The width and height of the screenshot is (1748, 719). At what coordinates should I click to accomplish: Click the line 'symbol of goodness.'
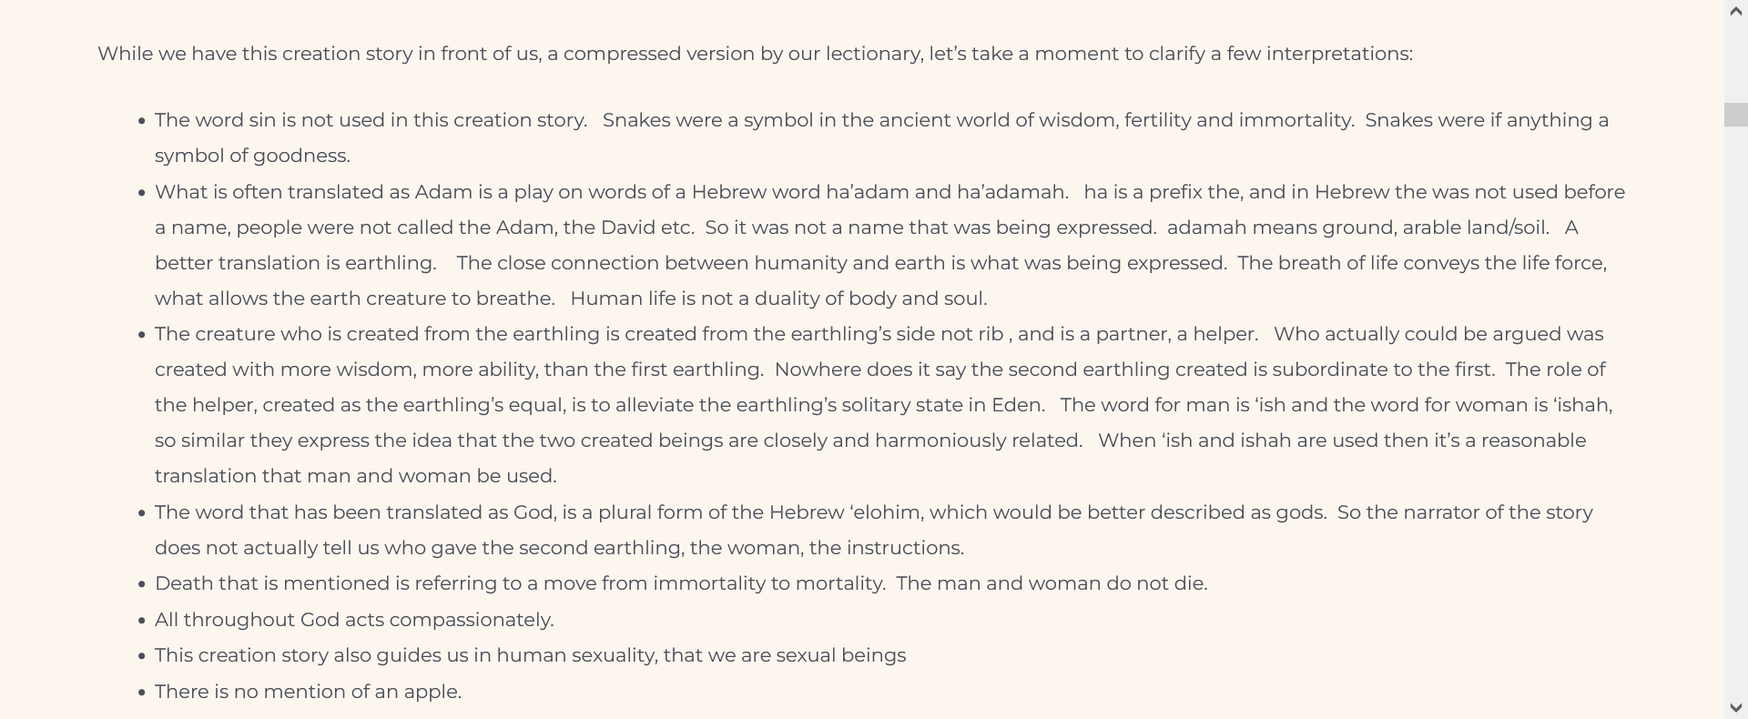coord(252,156)
